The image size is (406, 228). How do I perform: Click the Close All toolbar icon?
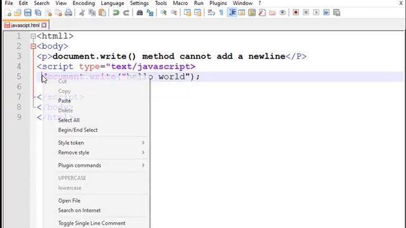tap(58, 13)
